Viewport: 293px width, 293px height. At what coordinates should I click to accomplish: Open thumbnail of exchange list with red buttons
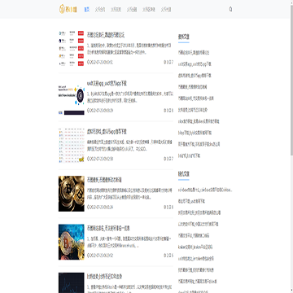[x=72, y=48]
